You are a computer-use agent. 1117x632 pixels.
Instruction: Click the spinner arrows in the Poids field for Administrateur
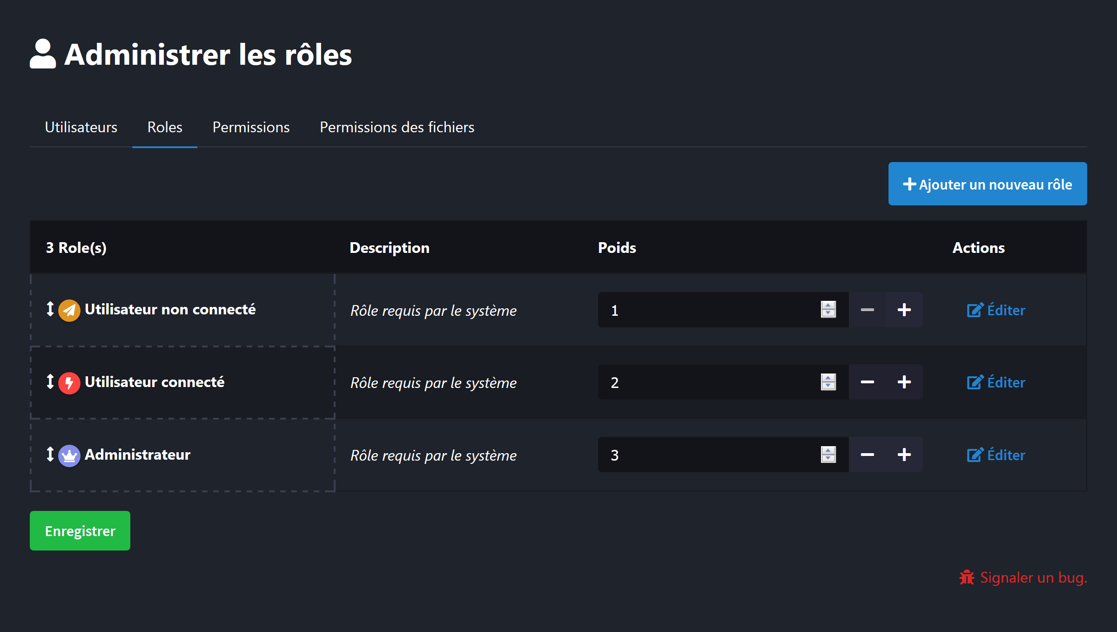(x=828, y=455)
